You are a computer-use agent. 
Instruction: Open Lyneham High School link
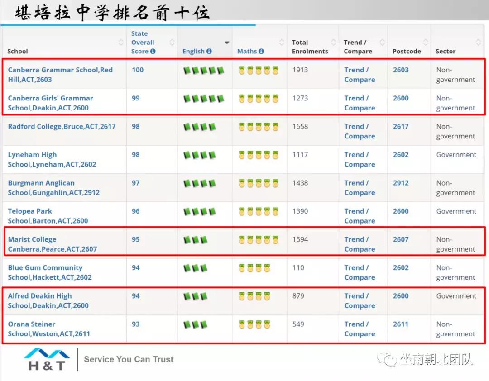coord(52,159)
